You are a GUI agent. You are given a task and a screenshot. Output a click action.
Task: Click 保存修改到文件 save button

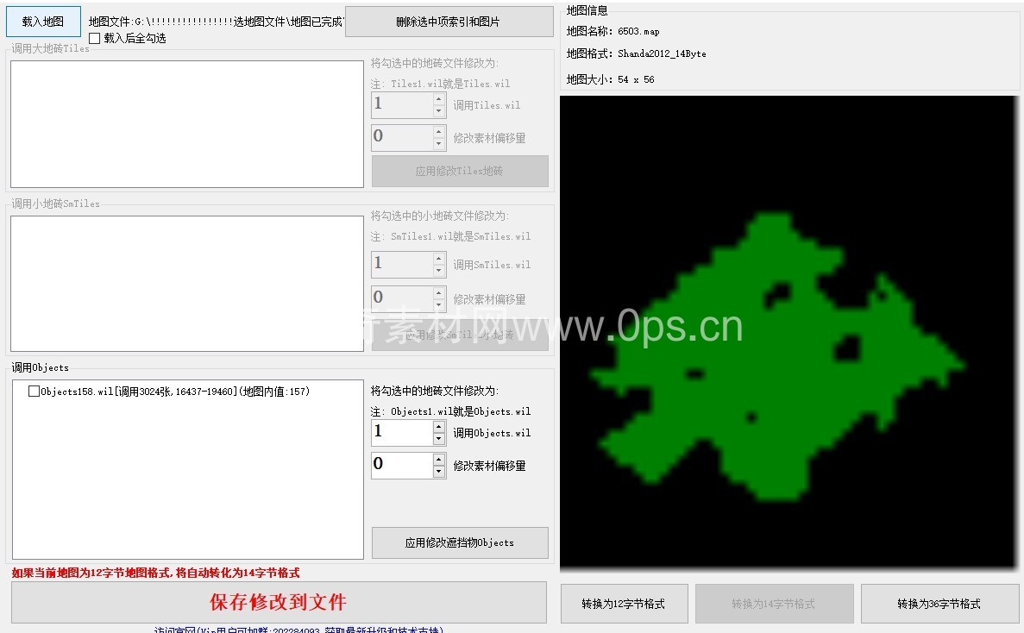[279, 602]
